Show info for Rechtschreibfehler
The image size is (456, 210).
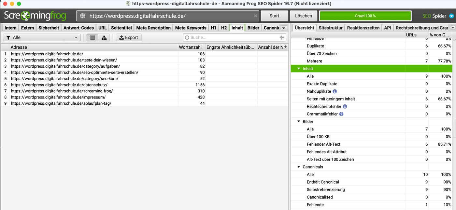[345, 106]
